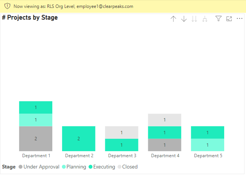
Task: Go to next level in hierarchy
Action: (x=194, y=19)
